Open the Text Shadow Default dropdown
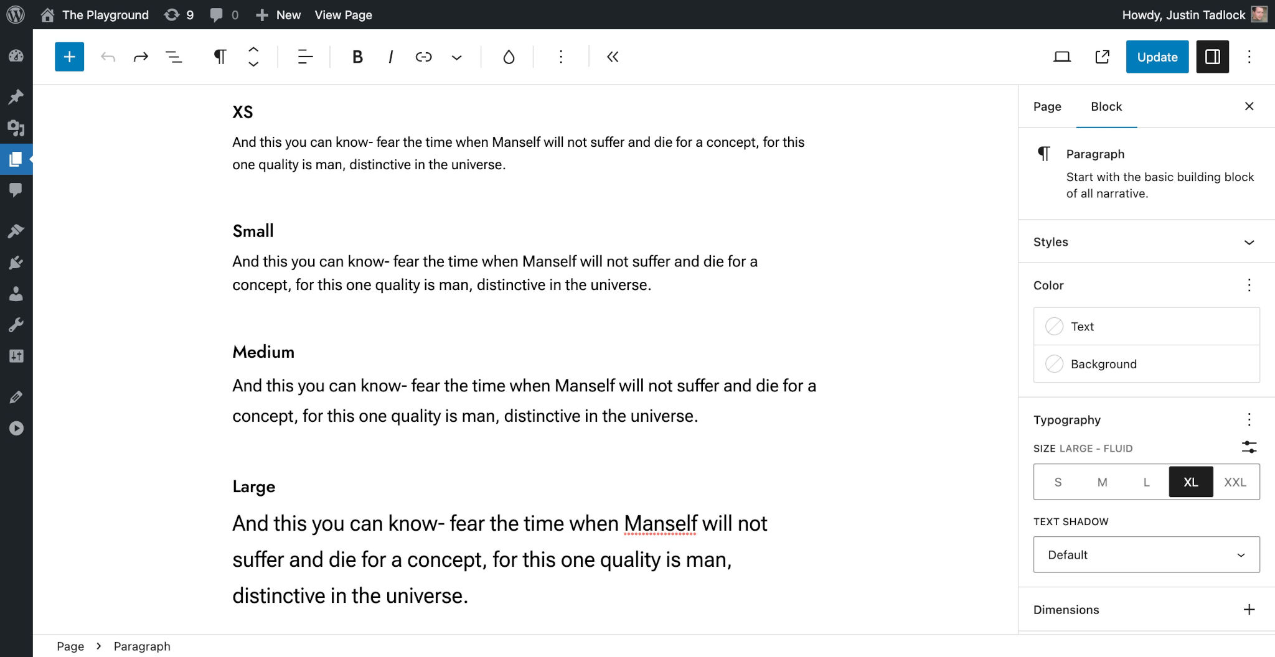This screenshot has height=657, width=1275. [x=1146, y=554]
